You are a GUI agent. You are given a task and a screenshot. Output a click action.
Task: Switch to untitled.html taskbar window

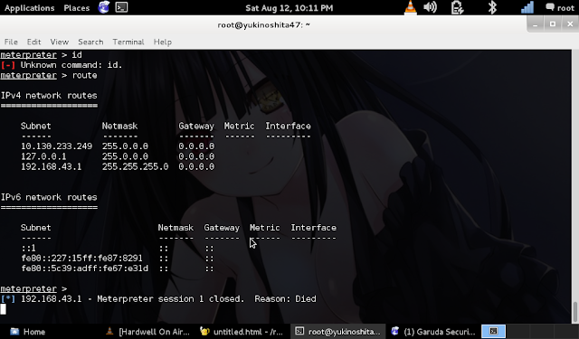[x=242, y=332]
